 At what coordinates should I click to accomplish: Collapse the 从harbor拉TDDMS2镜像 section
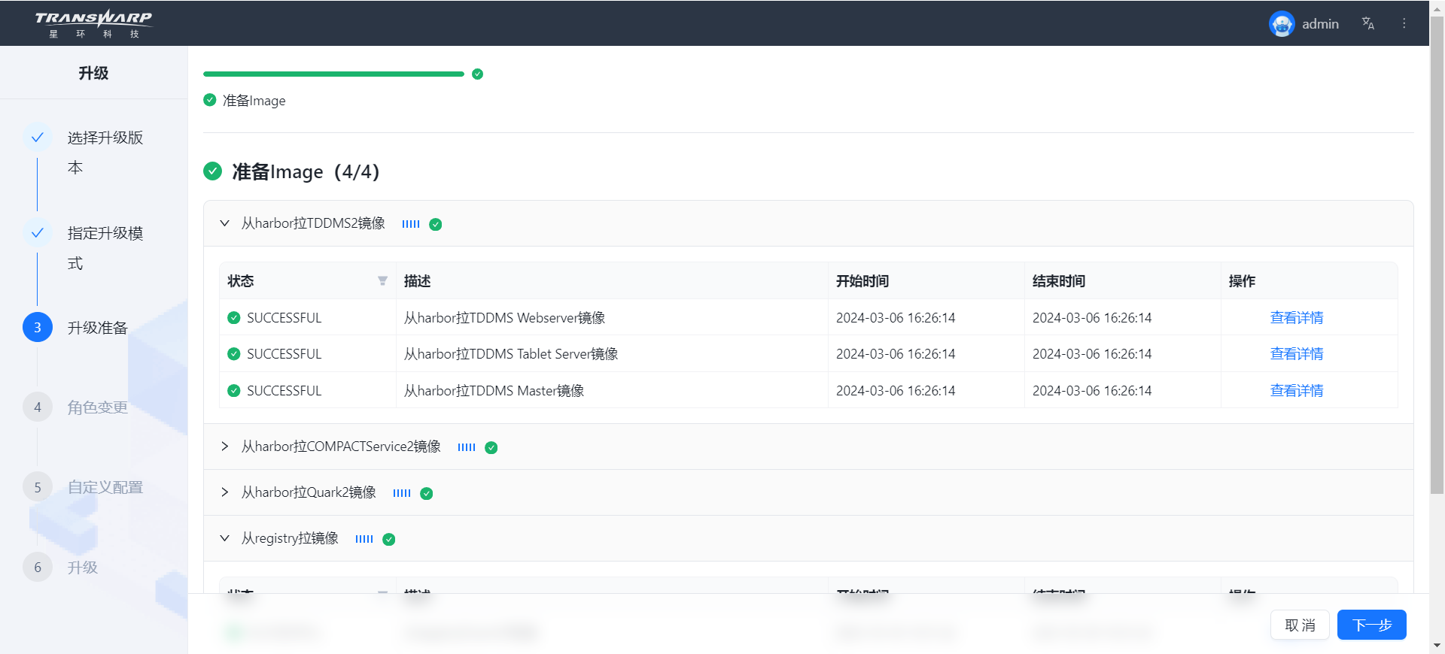pyautogui.click(x=224, y=223)
